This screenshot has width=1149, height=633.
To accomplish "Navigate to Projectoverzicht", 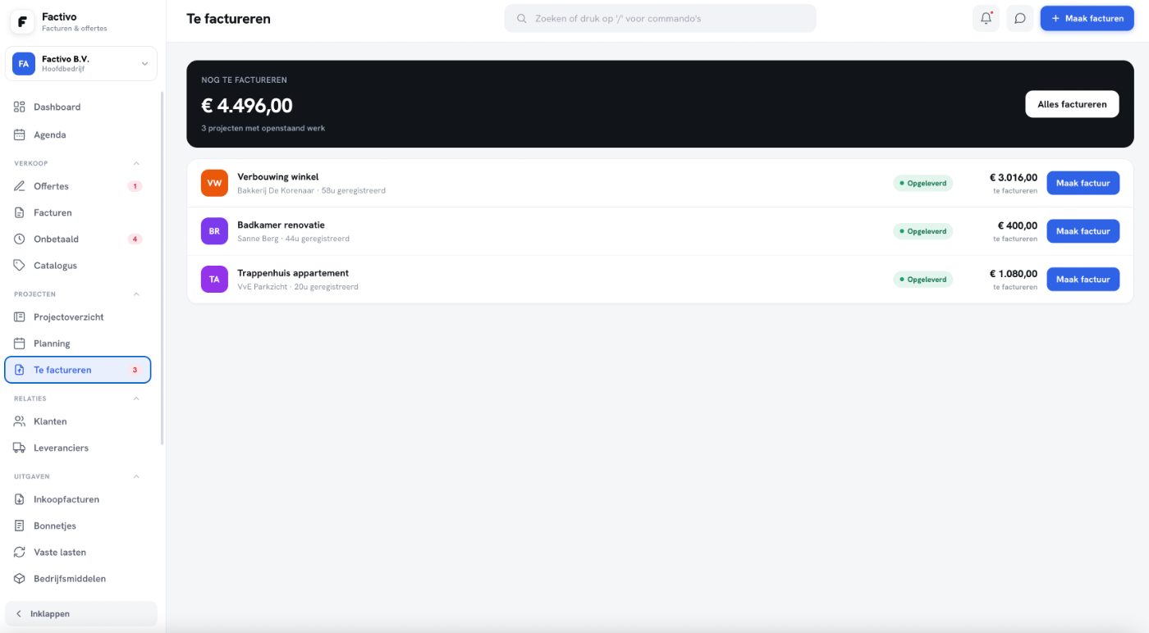I will 78,316.
